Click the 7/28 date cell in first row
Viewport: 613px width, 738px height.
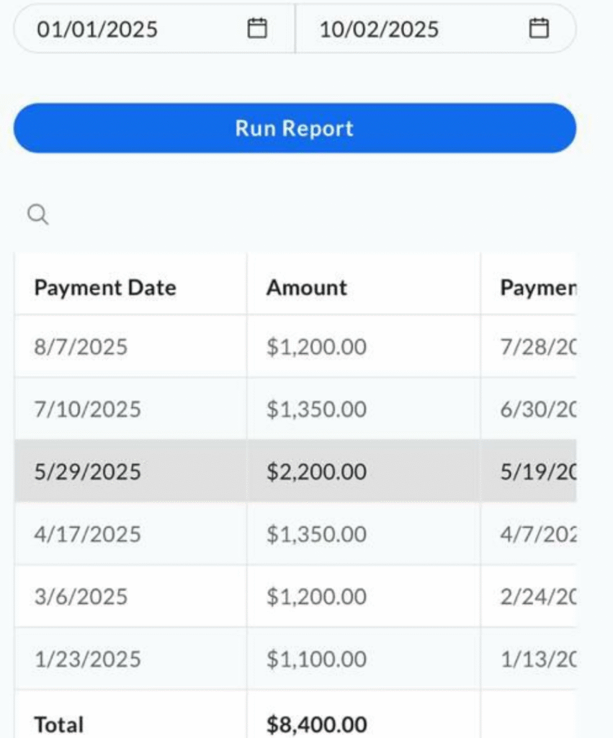point(538,347)
